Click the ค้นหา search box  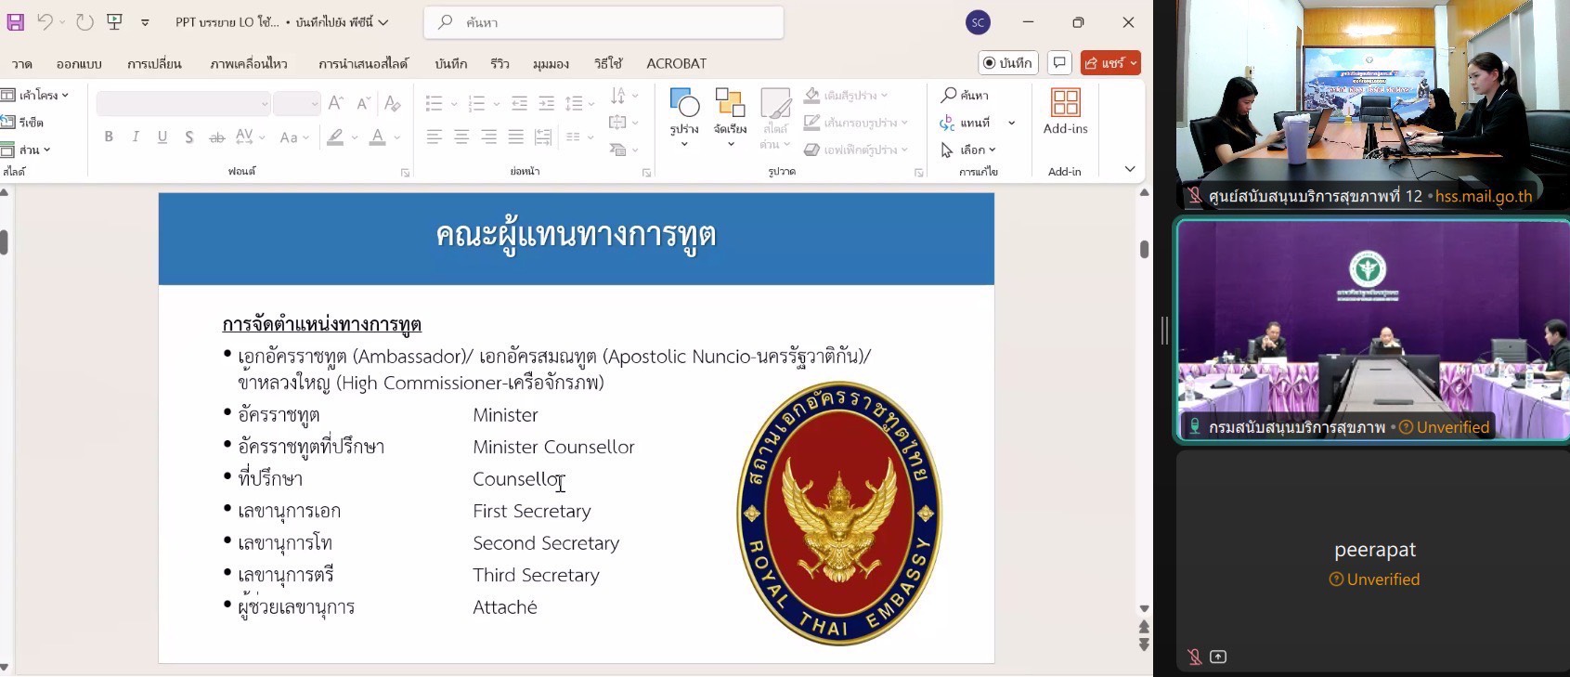click(603, 22)
